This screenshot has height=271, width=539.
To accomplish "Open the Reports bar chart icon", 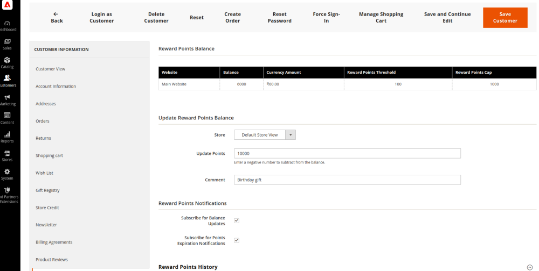I will (7, 134).
